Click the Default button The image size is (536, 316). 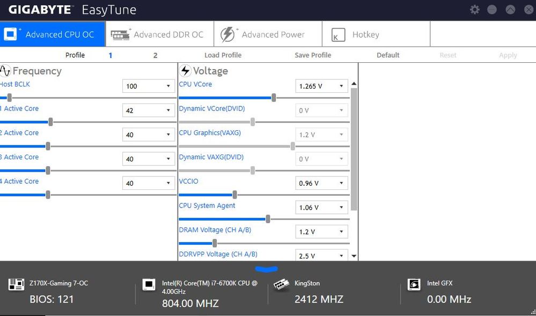[388, 55]
